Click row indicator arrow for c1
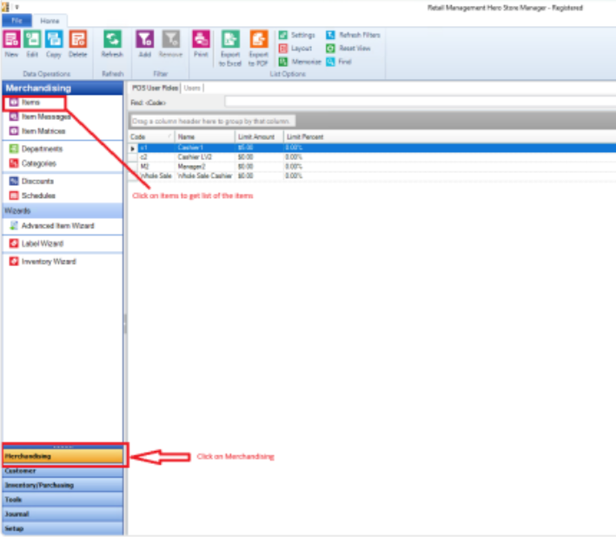Viewport: 616px width, 537px height. tap(133, 148)
